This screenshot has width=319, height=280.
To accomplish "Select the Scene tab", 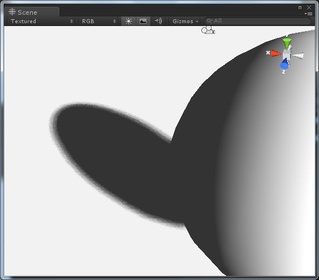I will pos(32,12).
